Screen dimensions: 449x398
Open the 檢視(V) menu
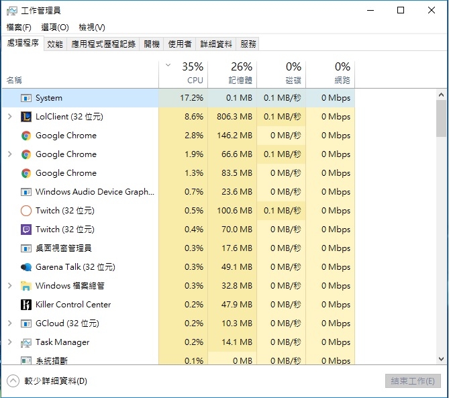pyautogui.click(x=92, y=28)
